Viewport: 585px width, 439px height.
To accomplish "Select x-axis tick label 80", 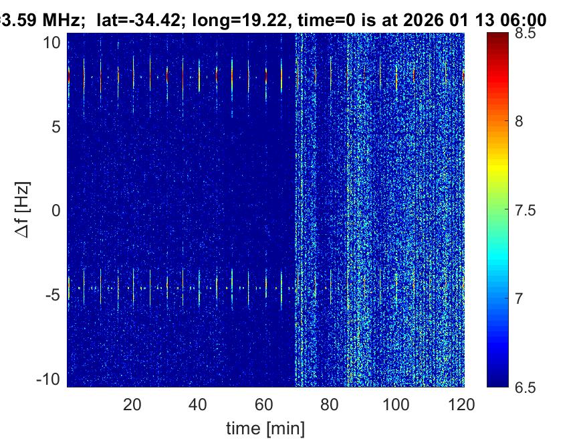I will (x=330, y=404).
